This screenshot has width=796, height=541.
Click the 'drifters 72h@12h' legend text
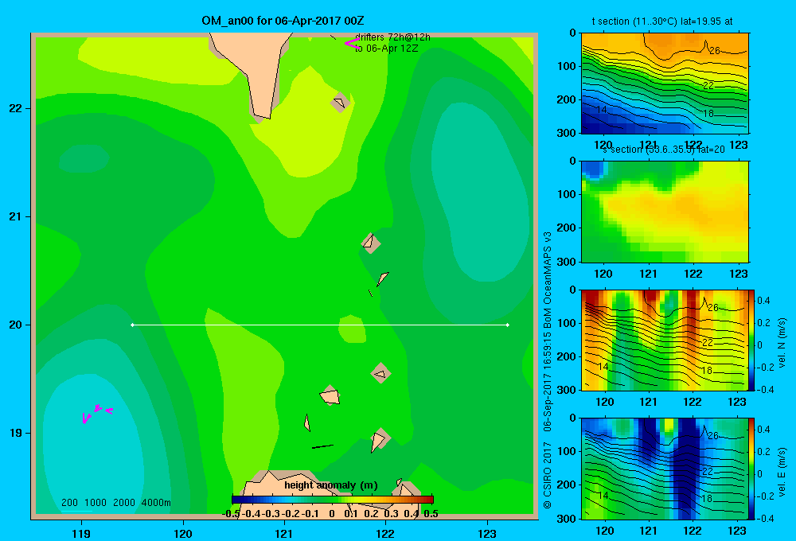(x=392, y=37)
